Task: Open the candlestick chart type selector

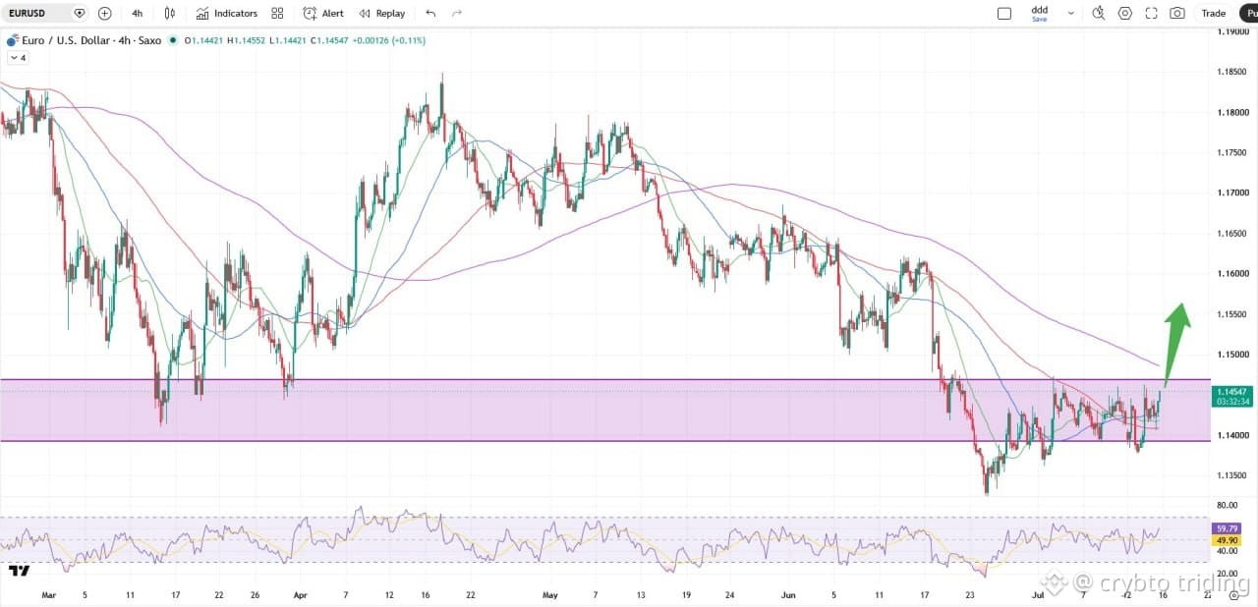Action: (170, 13)
